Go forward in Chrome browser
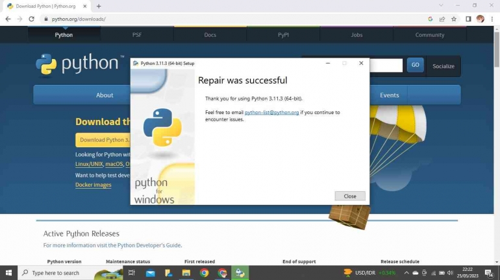 (19, 19)
